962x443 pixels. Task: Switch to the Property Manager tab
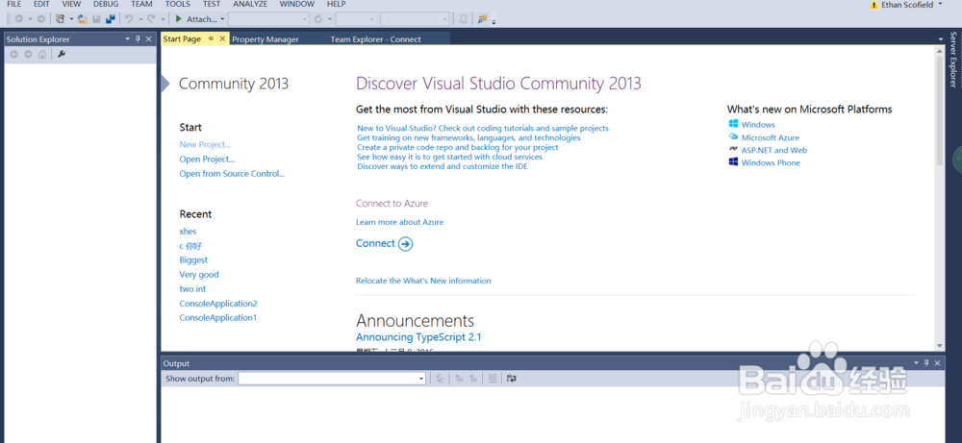266,39
